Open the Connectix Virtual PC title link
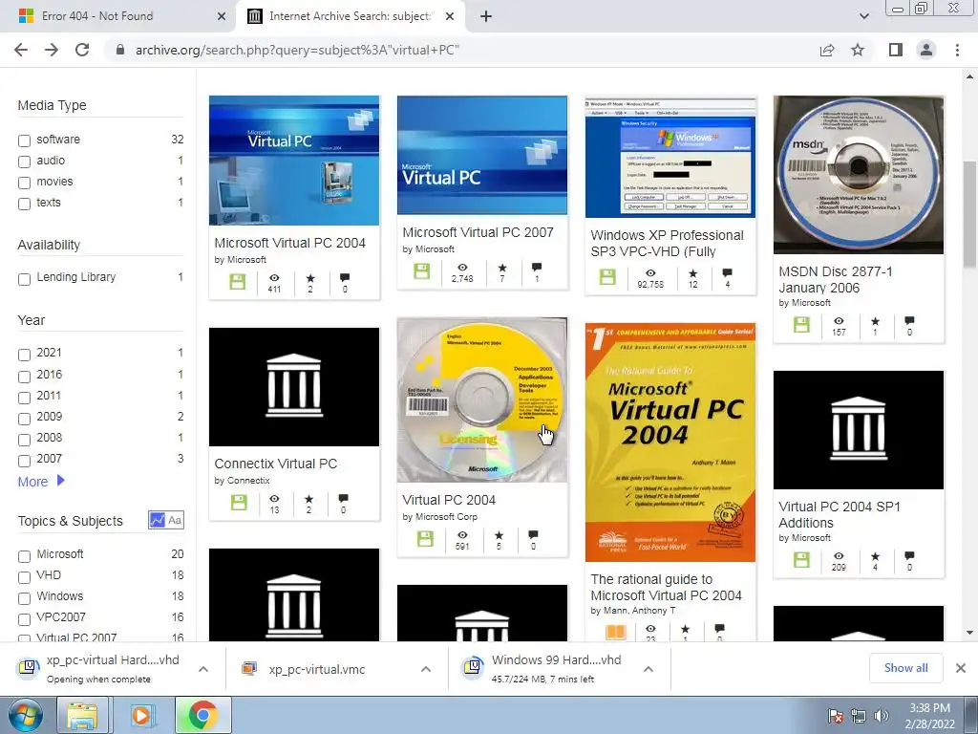The width and height of the screenshot is (978, 734). [276, 464]
